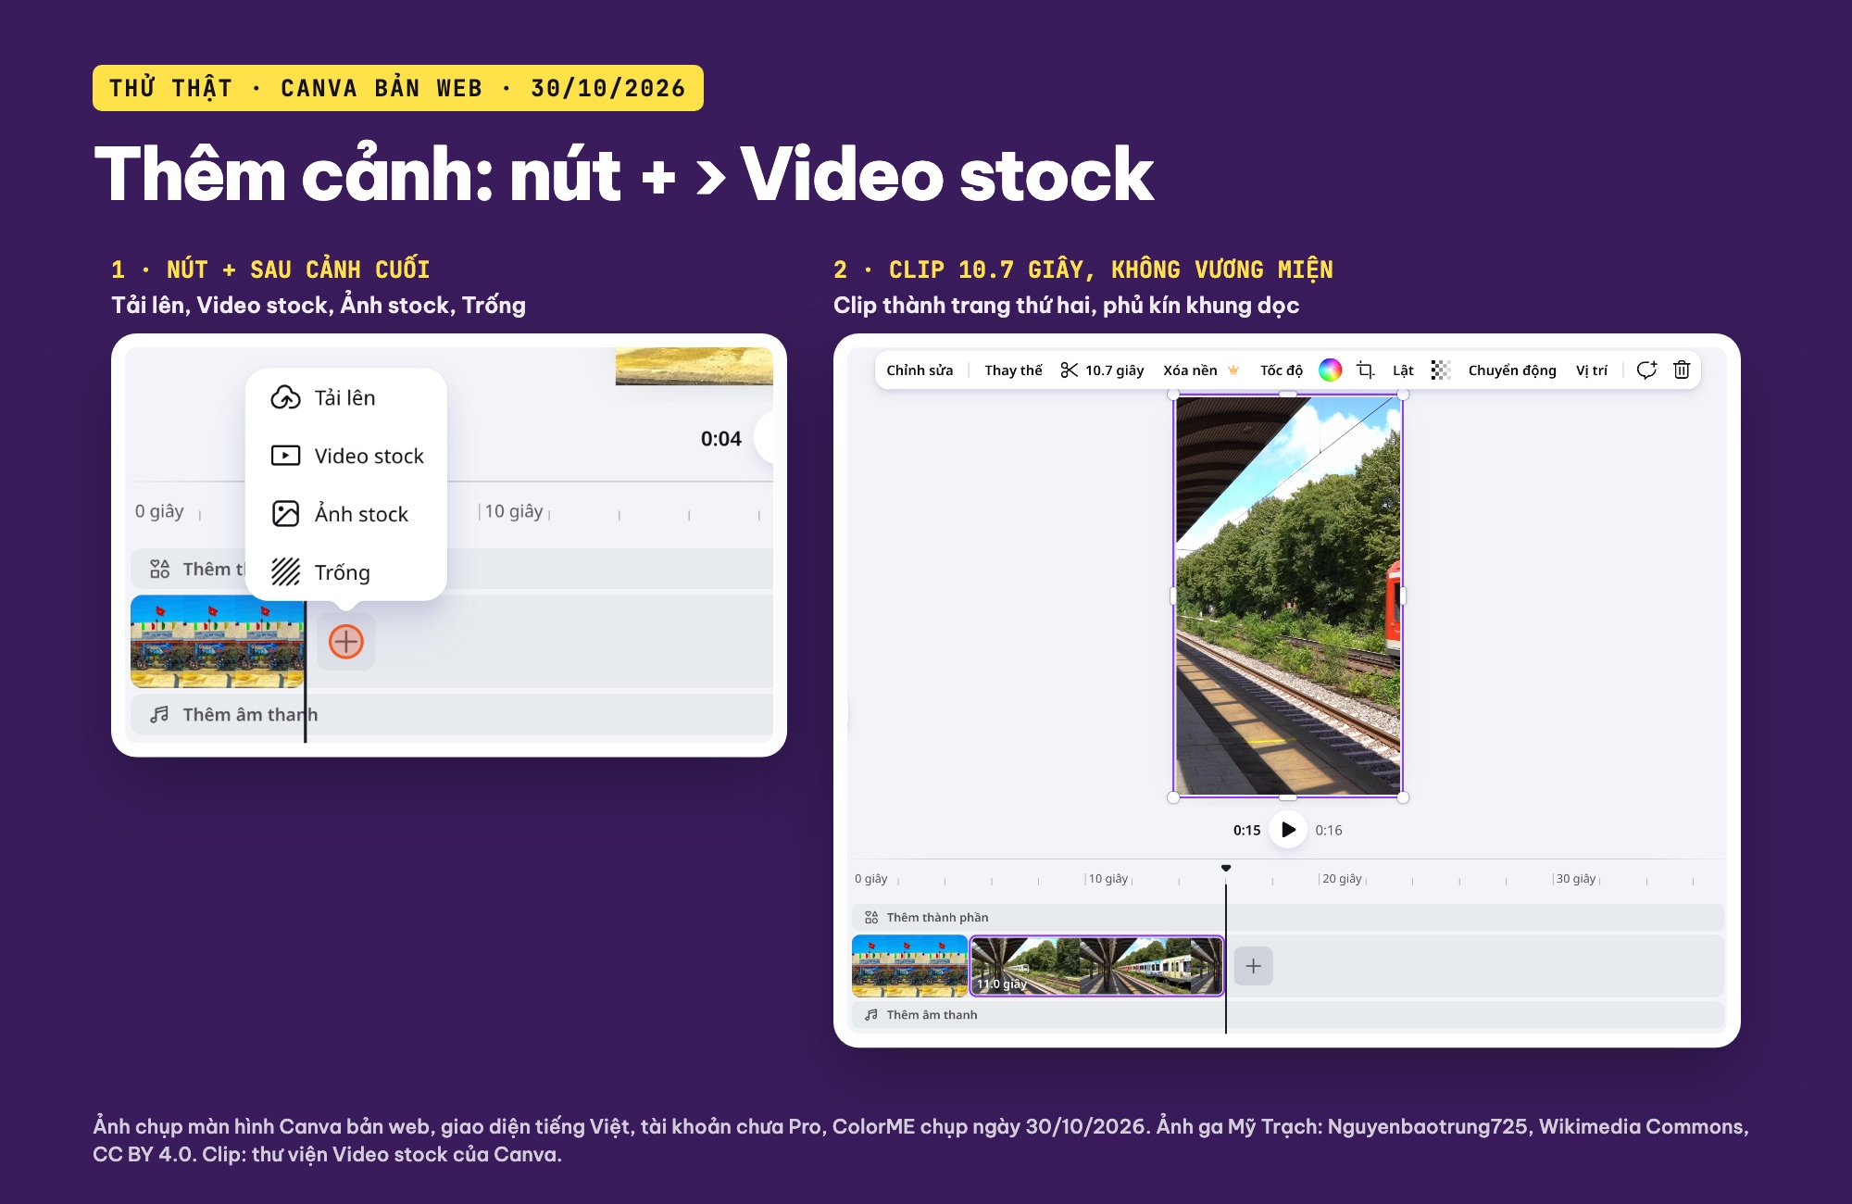1852x1204 pixels.
Task: Click the orange plus add-scene button
Action: (346, 641)
